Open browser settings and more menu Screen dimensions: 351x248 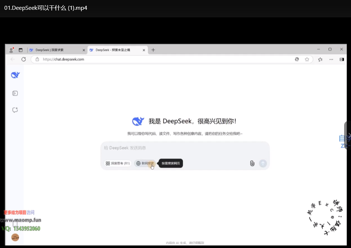[x=331, y=59]
